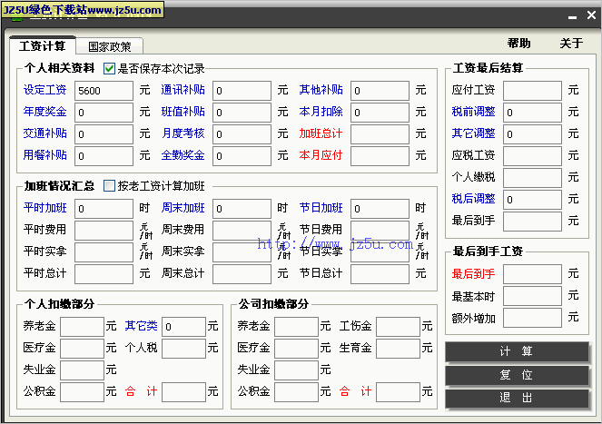
Task: Focus the 本月扣除 input field
Action: [380, 113]
